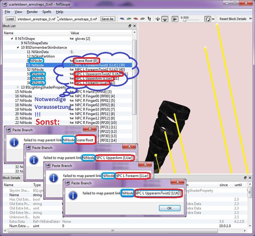
Task: Click the blue eye view icon
Action: click(x=122, y=19)
